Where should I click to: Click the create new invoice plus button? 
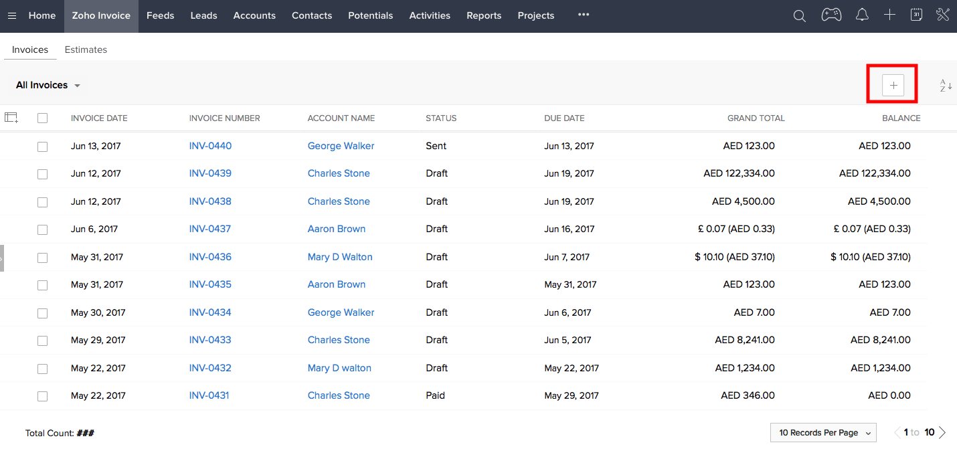(x=893, y=85)
